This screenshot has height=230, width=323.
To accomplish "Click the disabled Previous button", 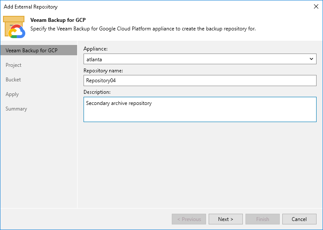I will click(189, 219).
